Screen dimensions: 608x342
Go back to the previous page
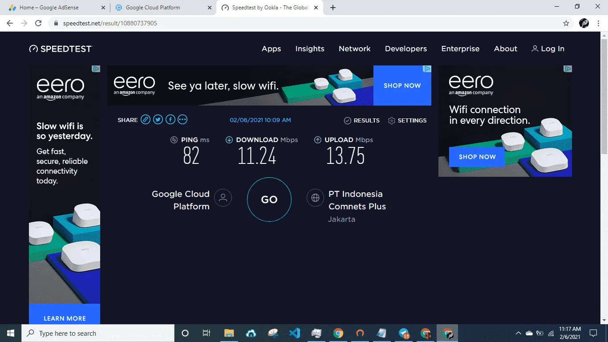[10, 23]
